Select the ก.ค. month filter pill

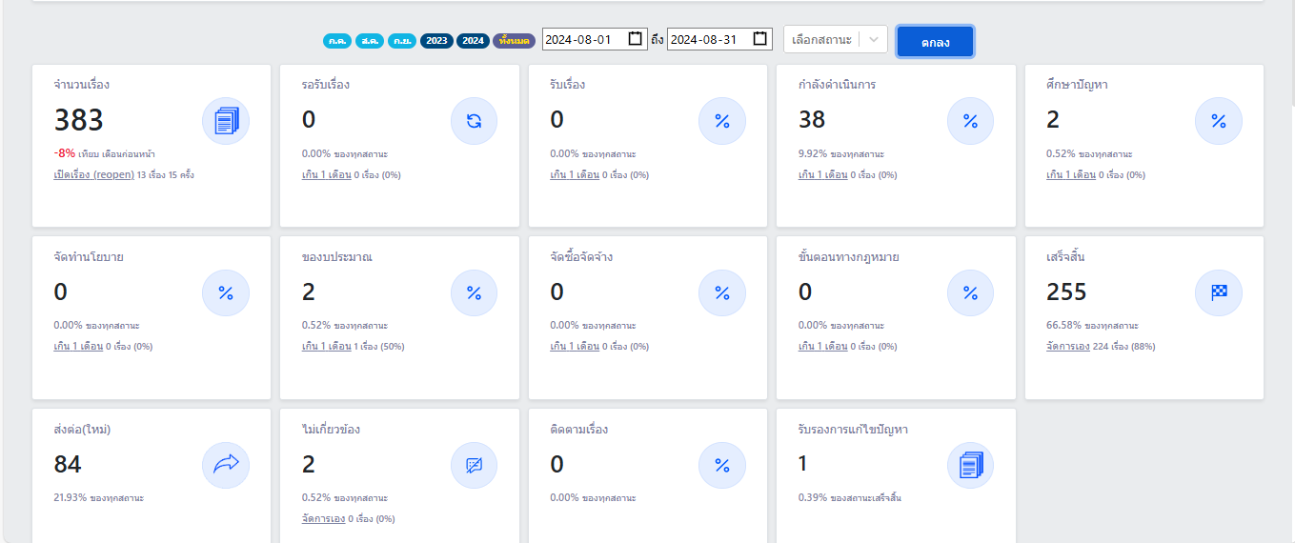[336, 41]
